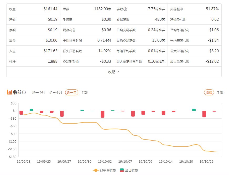Switch chart to 收益 view

coord(209,92)
